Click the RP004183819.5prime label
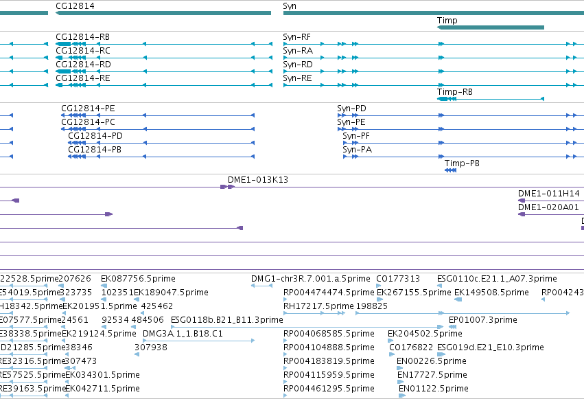 click(329, 361)
